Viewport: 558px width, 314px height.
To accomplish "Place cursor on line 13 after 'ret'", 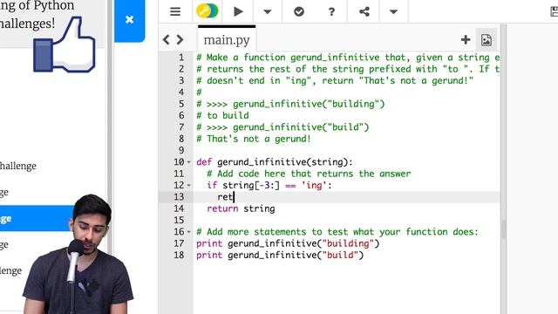I will [234, 197].
